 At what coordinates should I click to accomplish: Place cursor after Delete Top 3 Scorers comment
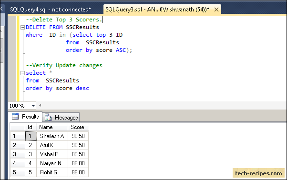point(102,20)
